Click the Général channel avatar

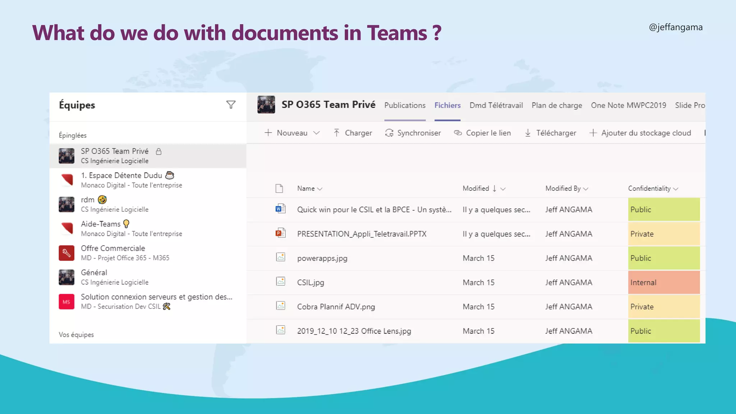coord(67,277)
